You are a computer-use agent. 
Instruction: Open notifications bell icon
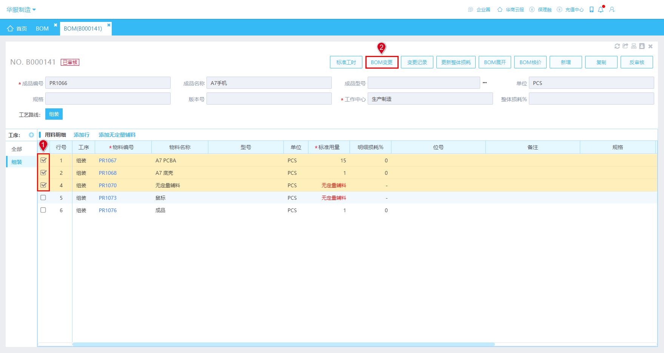pyautogui.click(x=601, y=9)
